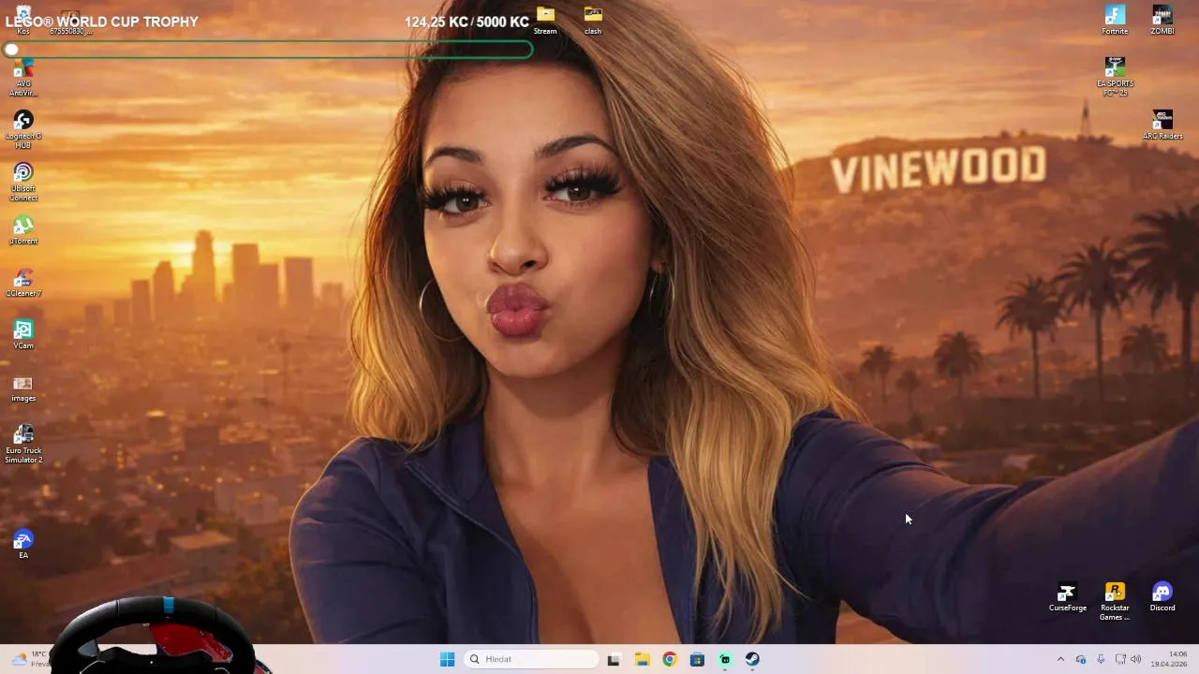
Task: Launch EA SPORTS FC 25 shortcut
Action: (x=1115, y=77)
